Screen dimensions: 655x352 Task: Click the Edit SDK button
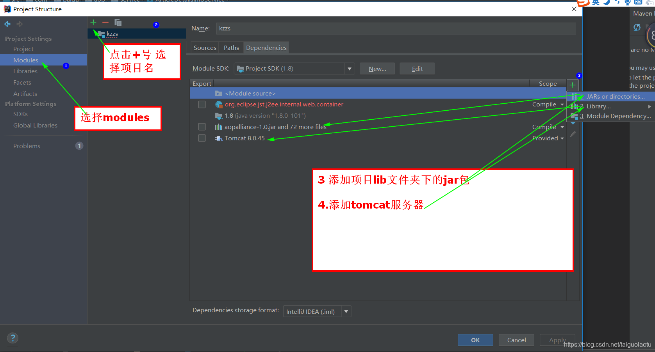(x=417, y=69)
